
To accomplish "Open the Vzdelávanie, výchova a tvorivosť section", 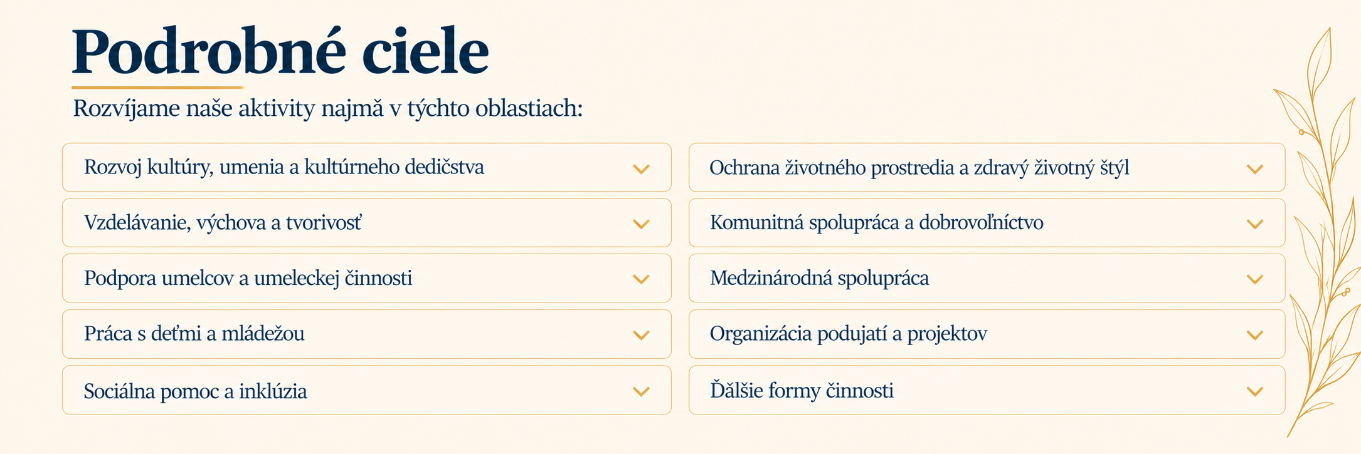I will (x=367, y=223).
